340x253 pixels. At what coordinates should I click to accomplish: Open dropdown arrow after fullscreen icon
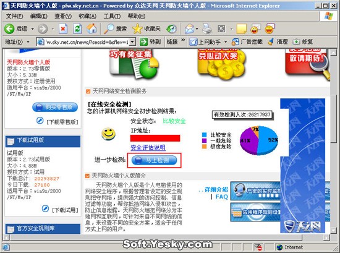[x=231, y=29]
